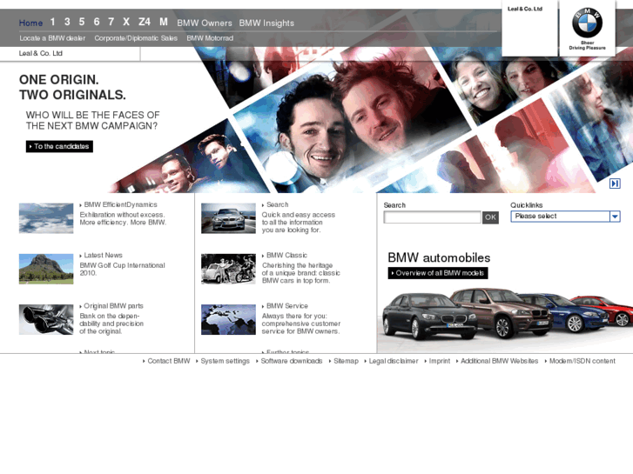
Task: Select the 'Please select' combo box
Action: [x=565, y=217]
